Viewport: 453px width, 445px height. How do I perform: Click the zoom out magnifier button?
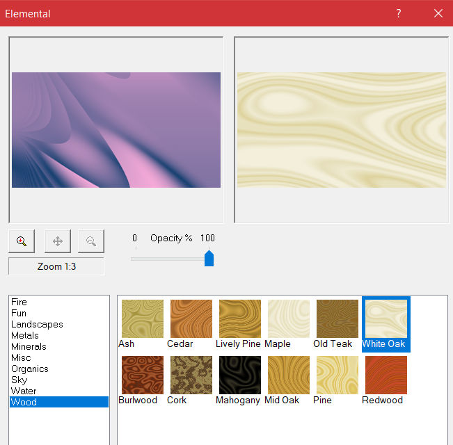(91, 241)
